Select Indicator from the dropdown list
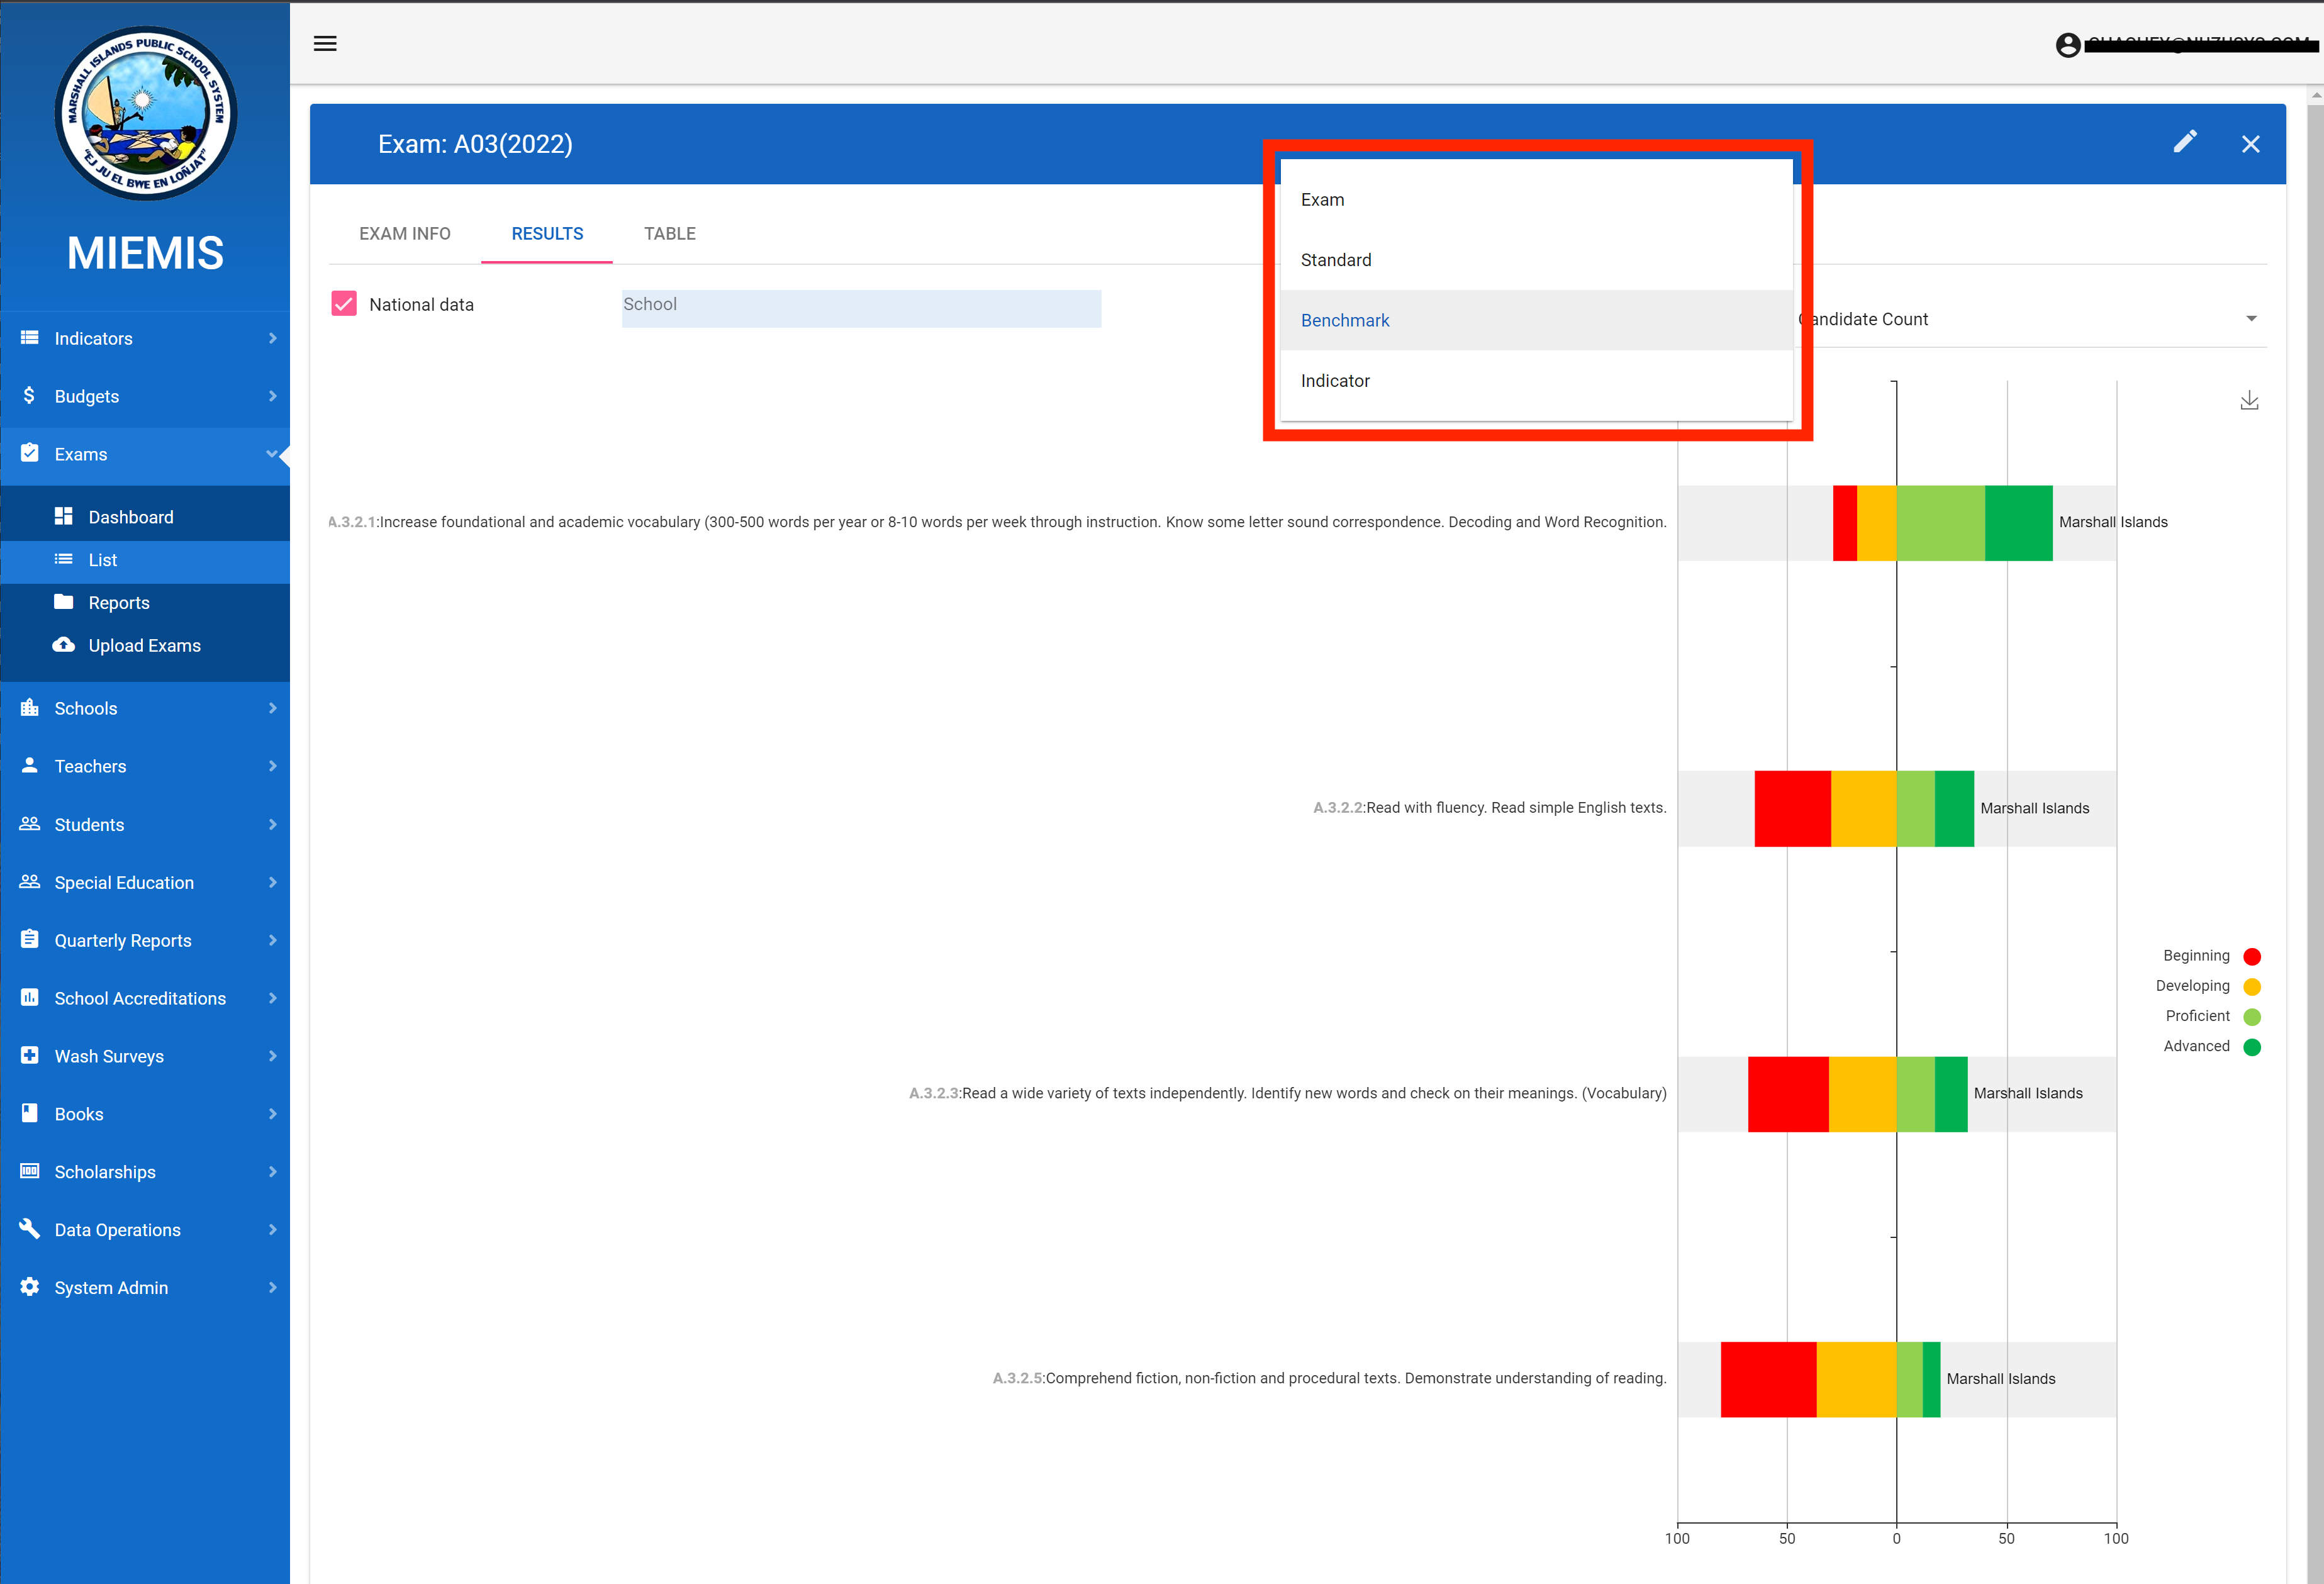The width and height of the screenshot is (2324, 1584). [x=1335, y=381]
